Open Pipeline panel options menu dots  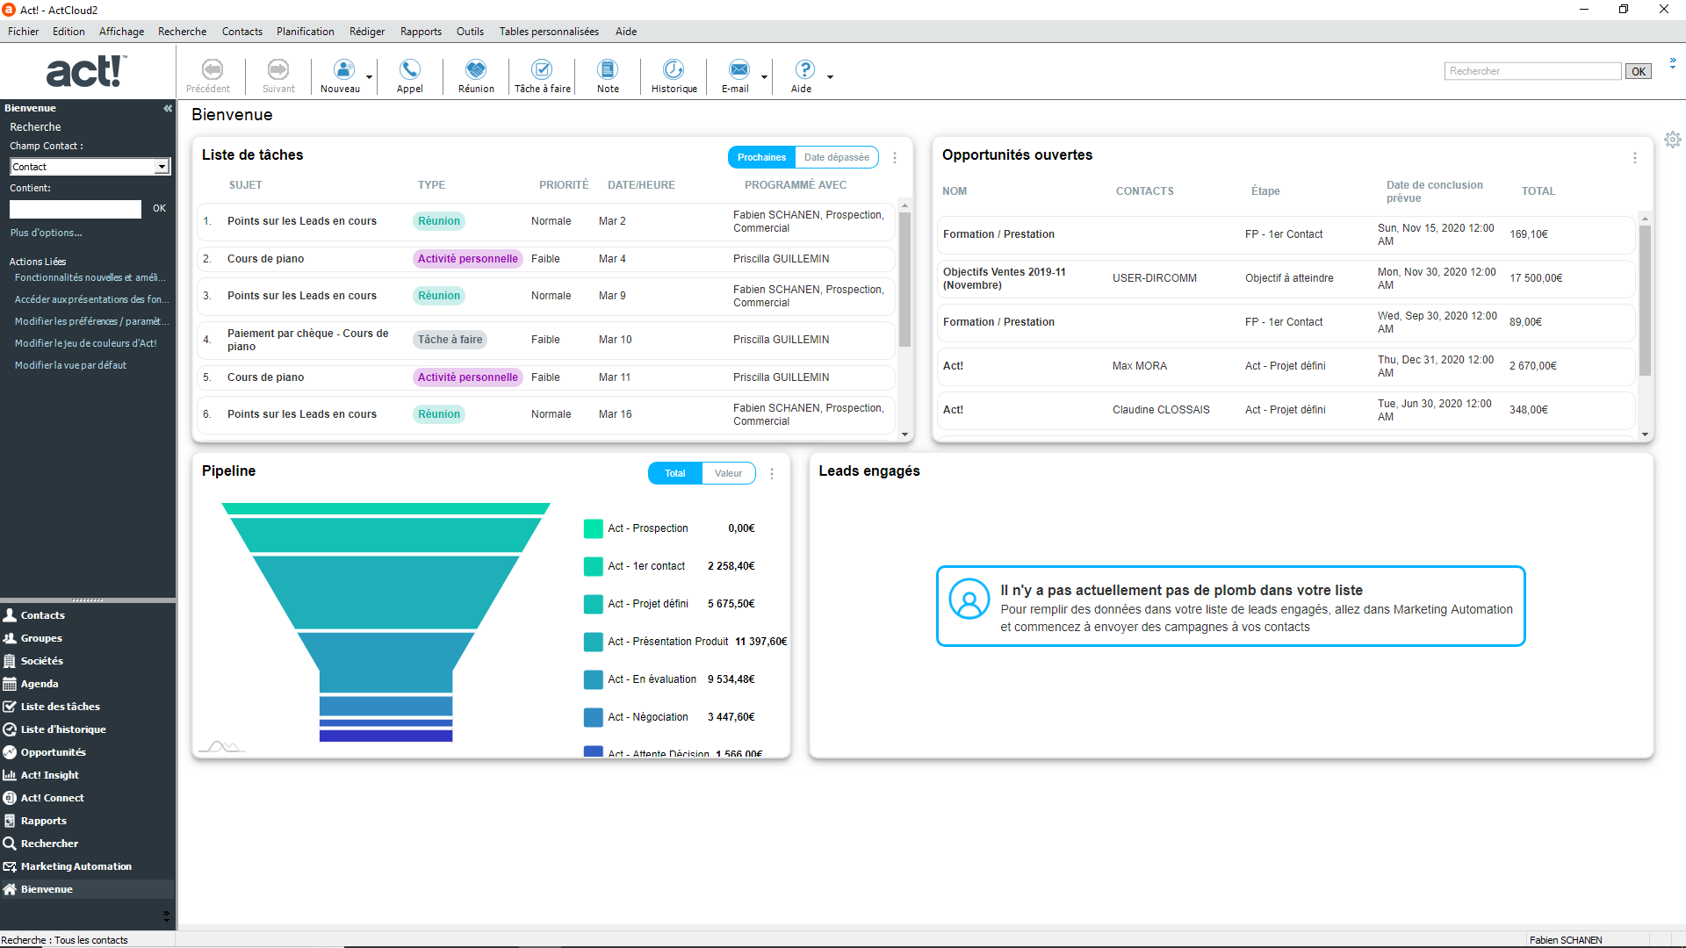pyautogui.click(x=772, y=474)
